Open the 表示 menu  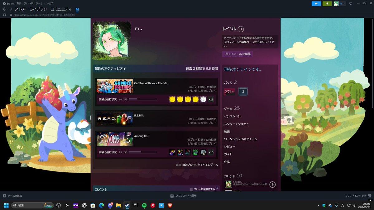[x=19, y=3]
